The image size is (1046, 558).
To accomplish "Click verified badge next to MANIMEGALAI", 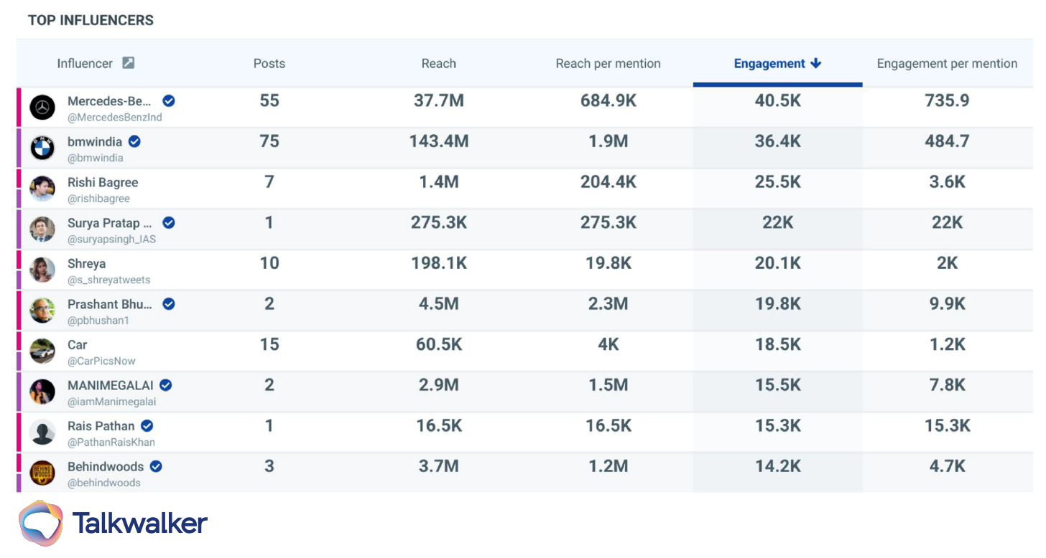I will coord(166,385).
